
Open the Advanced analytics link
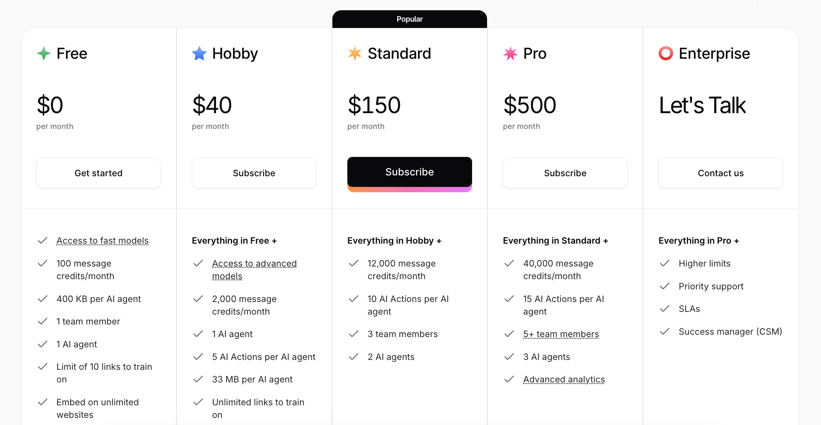(x=564, y=379)
